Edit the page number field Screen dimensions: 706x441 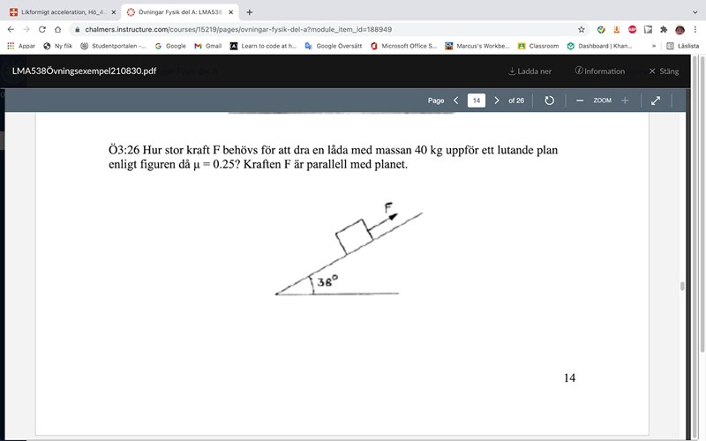[477, 101]
